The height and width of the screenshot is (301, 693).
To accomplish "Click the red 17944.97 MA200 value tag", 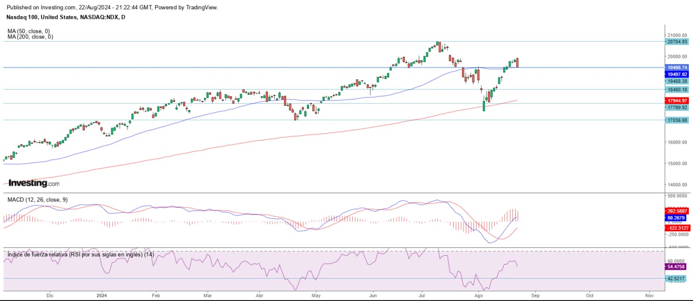I will pos(677,101).
